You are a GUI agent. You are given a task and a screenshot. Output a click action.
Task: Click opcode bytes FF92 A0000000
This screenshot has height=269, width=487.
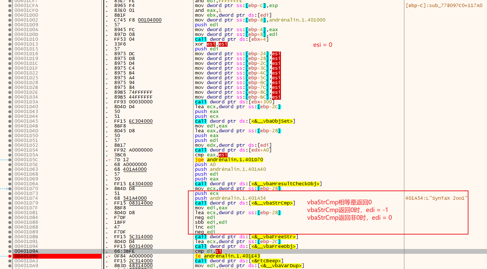(133, 150)
